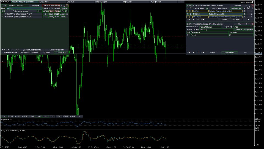Click double down arrow in C.301 indicators panel
The height and width of the screenshot is (149, 264).
189,19
